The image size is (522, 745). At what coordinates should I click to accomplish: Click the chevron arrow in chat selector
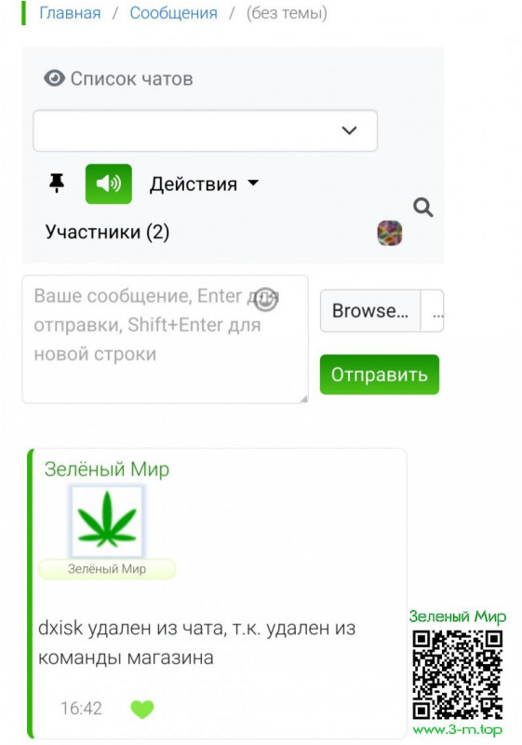[x=349, y=130]
